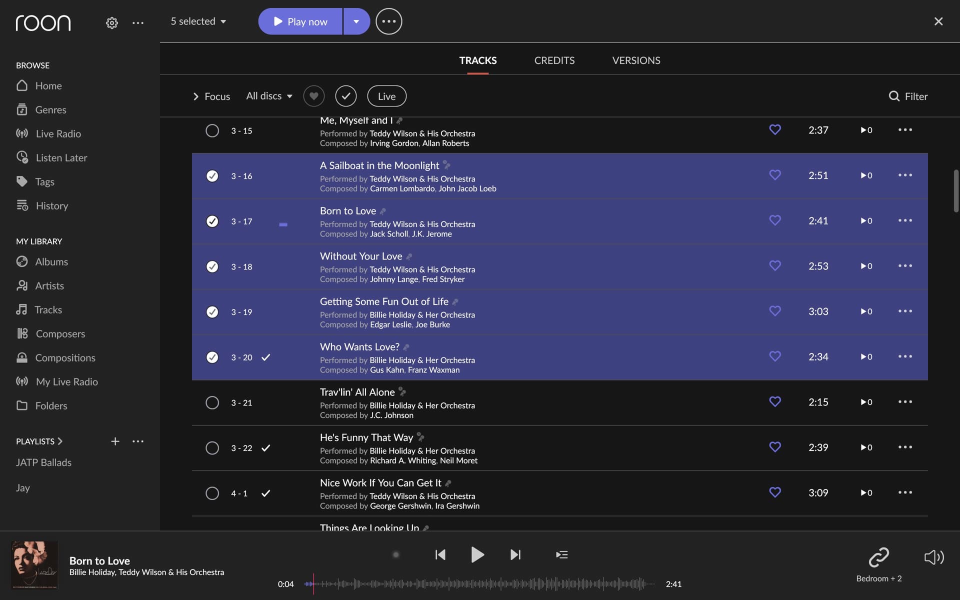This screenshot has height=600, width=960.
Task: Favorite the track Trav'lin' All Alone
Action: click(775, 401)
